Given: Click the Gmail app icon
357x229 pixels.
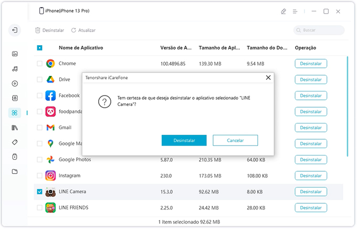Looking at the screenshot, I should (50, 128).
